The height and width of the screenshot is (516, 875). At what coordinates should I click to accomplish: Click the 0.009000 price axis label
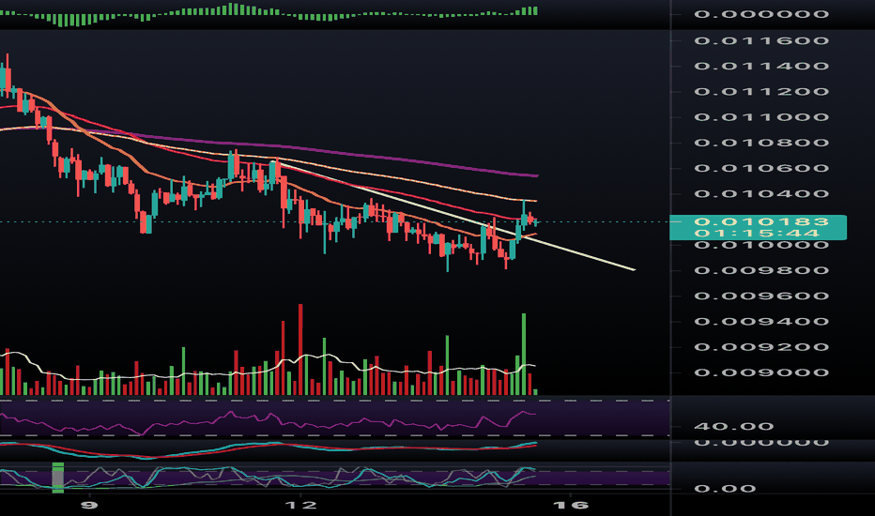point(761,372)
